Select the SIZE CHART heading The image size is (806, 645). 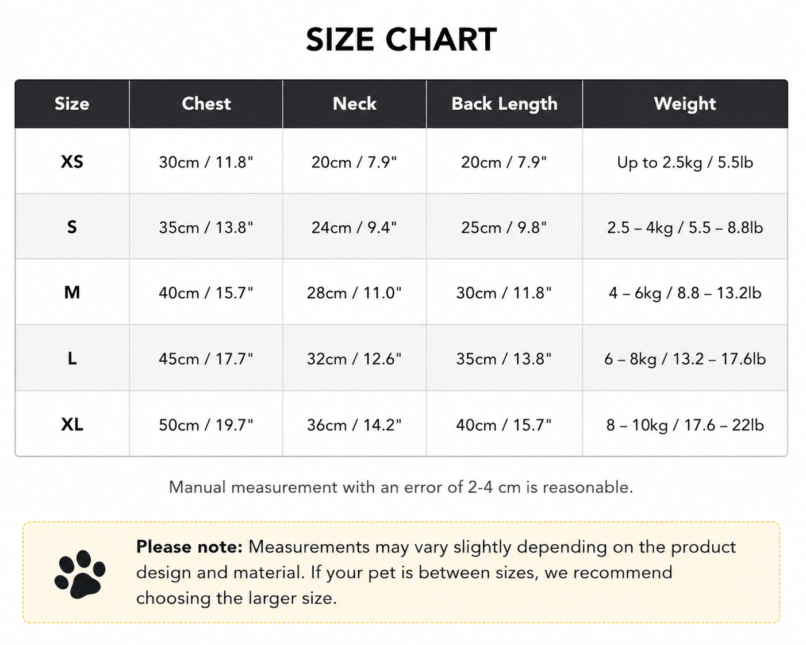(x=401, y=40)
